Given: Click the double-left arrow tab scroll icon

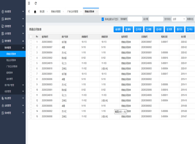Looking at the screenshot, I should tap(29, 12).
